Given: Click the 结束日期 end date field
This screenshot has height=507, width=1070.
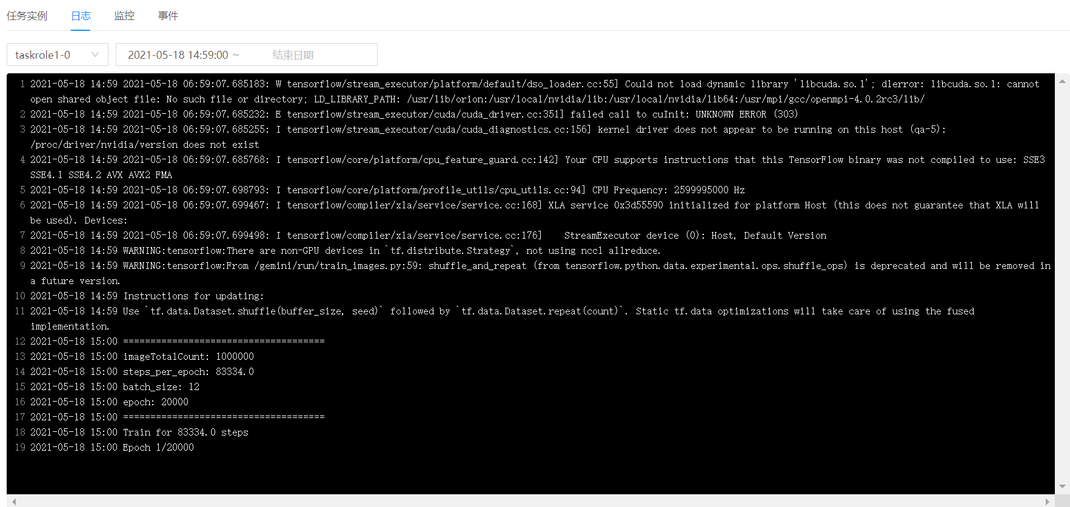Looking at the screenshot, I should pos(293,55).
